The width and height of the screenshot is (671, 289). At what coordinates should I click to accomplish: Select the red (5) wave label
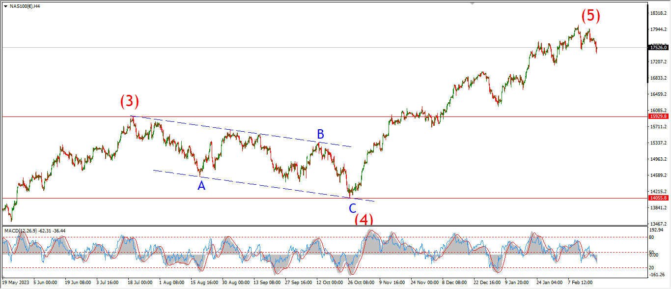(590, 16)
